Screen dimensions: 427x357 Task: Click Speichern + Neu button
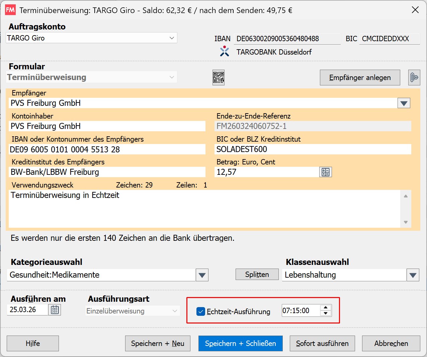[158, 343]
